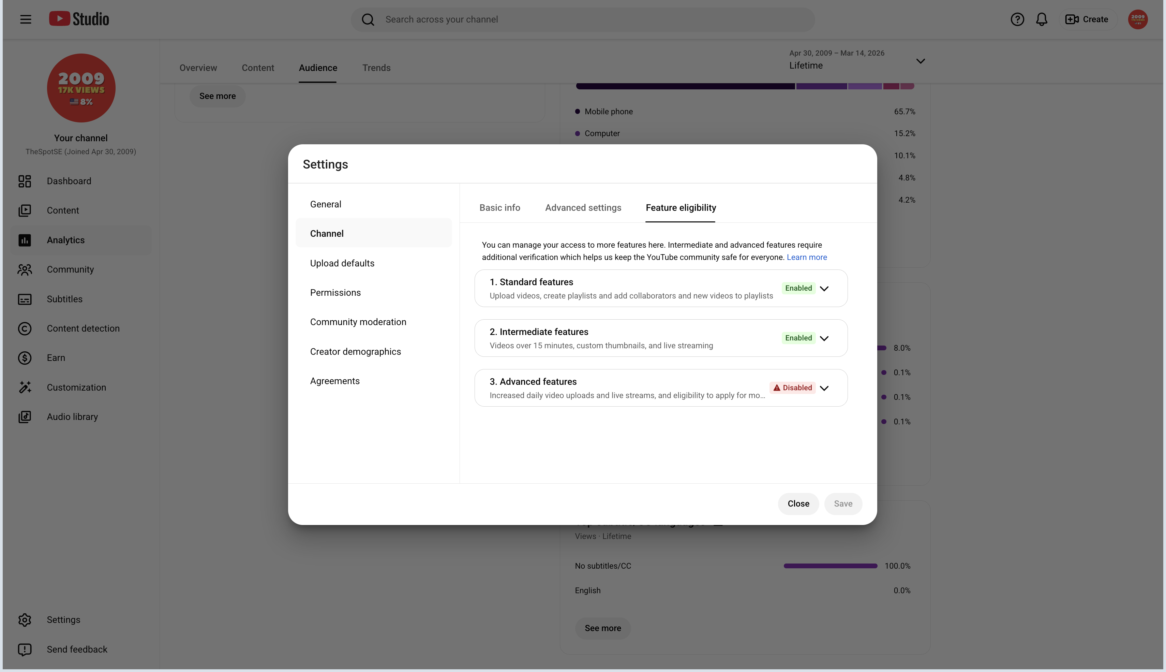1166x672 pixels.
Task: Click the English subtitles row
Action: tap(743, 590)
